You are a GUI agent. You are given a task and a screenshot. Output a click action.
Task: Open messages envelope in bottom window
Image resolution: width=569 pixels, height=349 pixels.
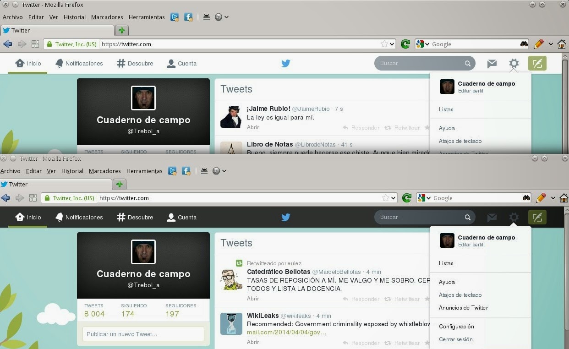(x=492, y=217)
